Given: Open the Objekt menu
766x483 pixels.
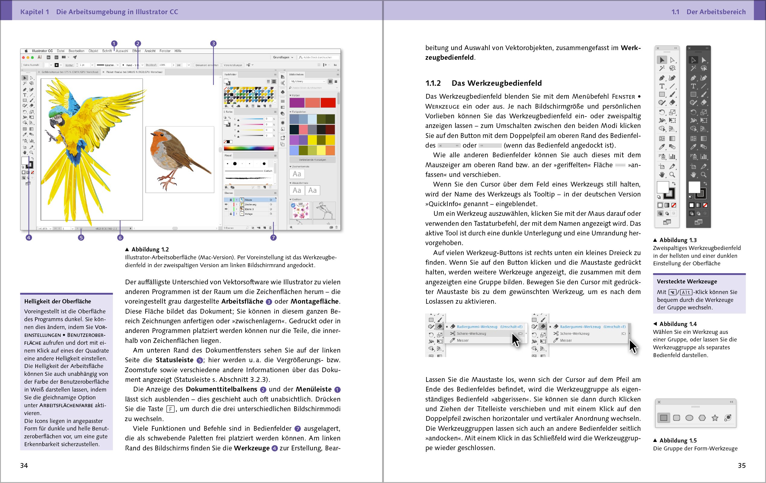Looking at the screenshot, I should [93, 51].
